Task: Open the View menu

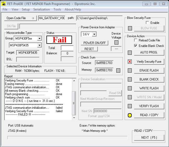Action: pos(15,9)
